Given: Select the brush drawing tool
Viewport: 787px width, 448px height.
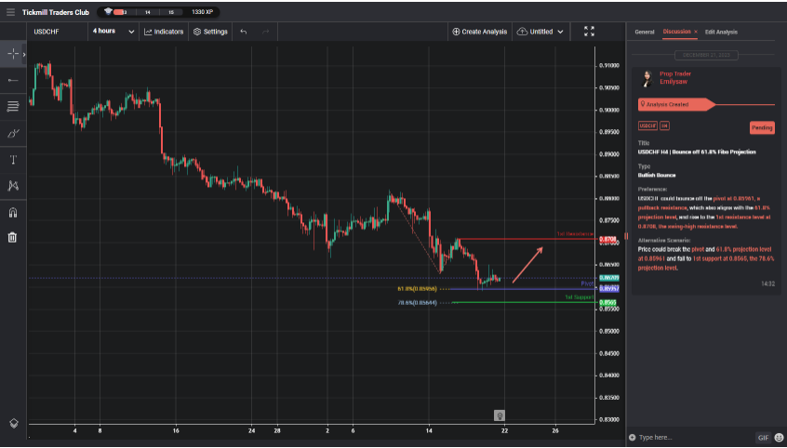Looking at the screenshot, I should click(x=13, y=134).
